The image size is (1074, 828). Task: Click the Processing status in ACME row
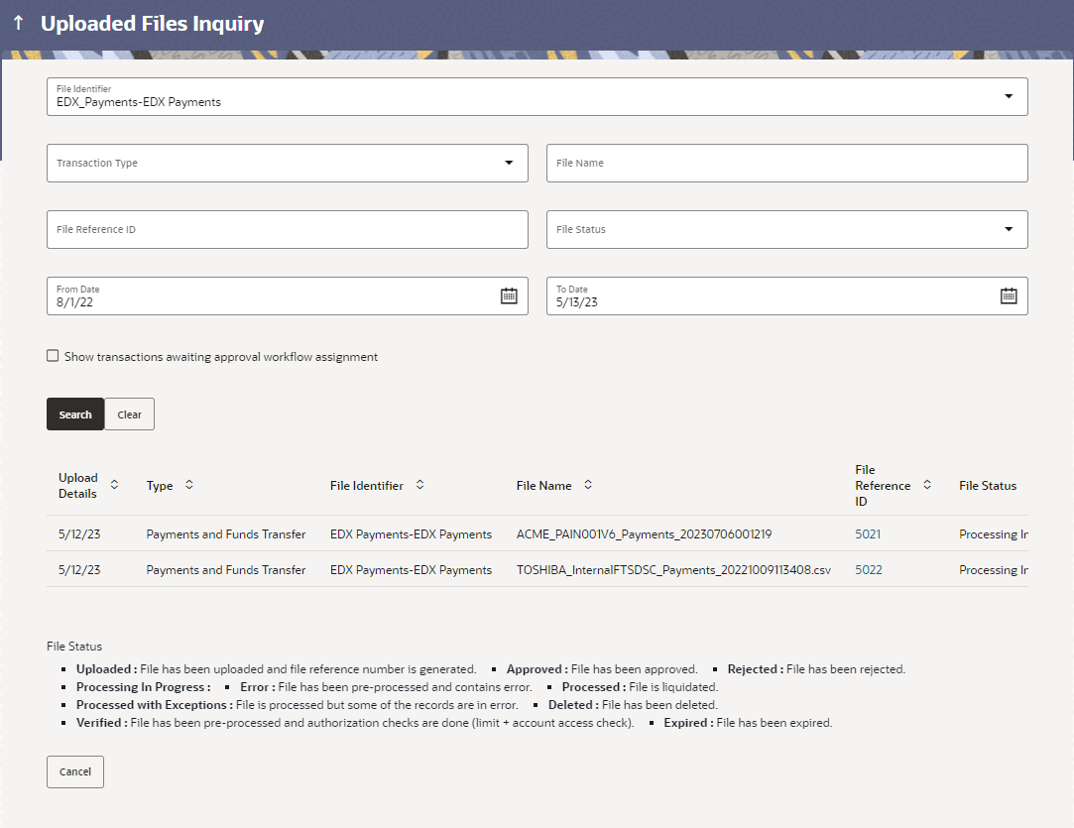point(993,534)
